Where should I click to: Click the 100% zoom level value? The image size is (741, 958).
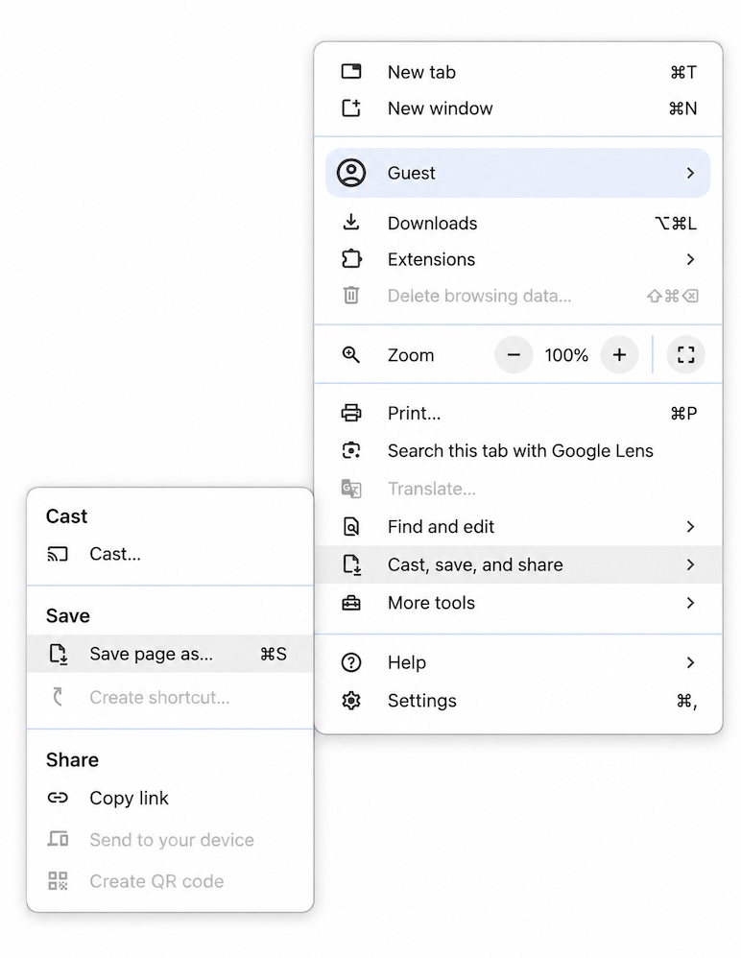click(x=566, y=355)
